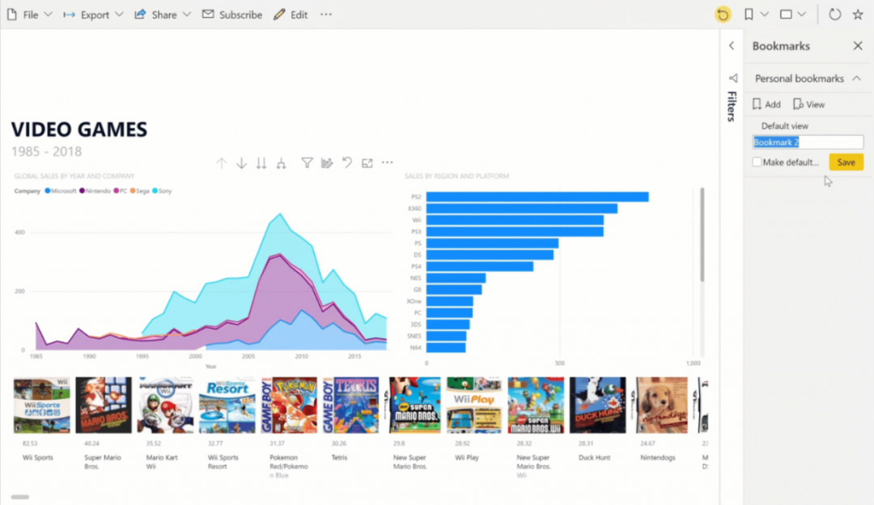
Task: Click the visual undo arrow icon
Action: tap(346, 163)
